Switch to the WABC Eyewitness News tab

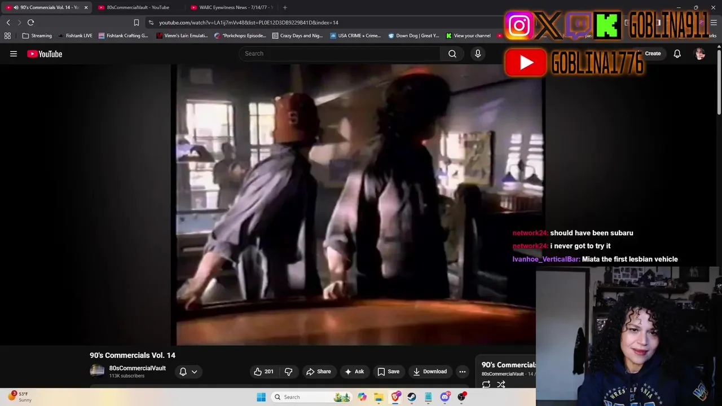tap(232, 7)
